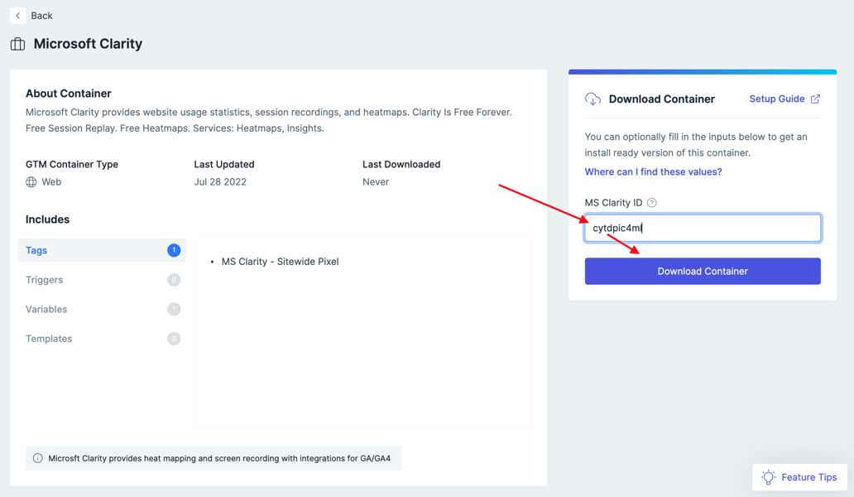The height and width of the screenshot is (497, 854).
Task: Click the 'Never' last downloaded value
Action: coord(376,182)
